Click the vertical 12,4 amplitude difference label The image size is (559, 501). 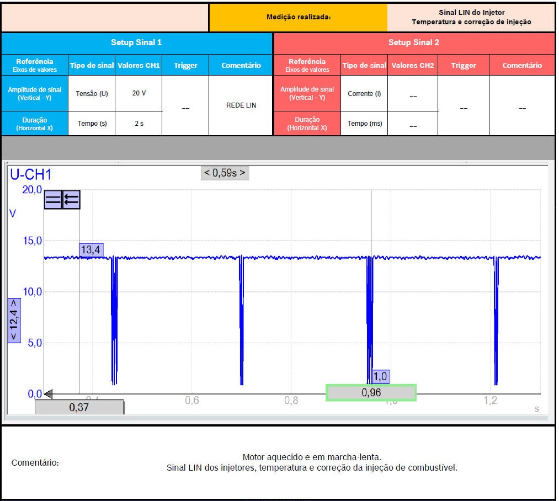tap(14, 321)
